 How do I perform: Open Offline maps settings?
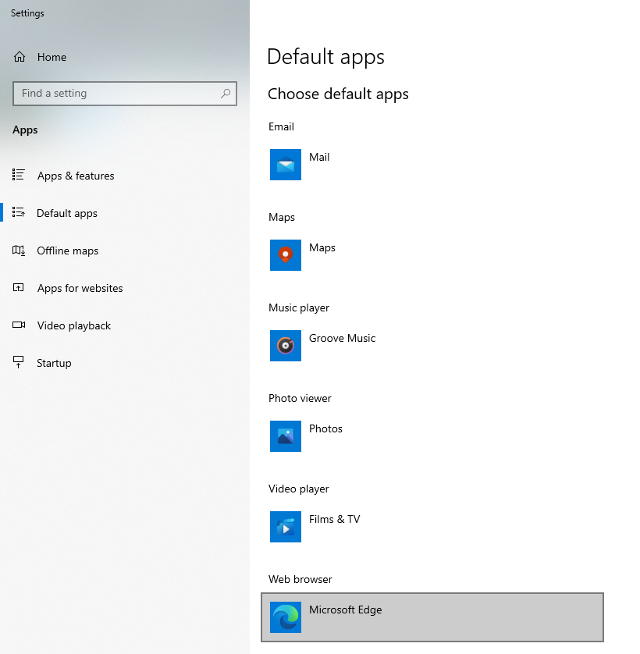tap(68, 251)
